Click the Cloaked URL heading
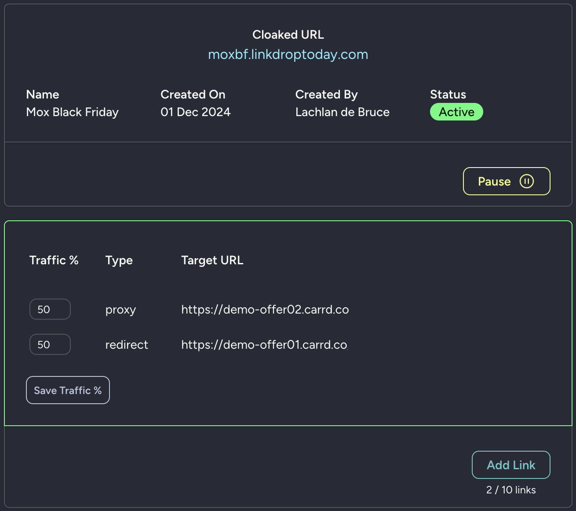 [x=288, y=34]
